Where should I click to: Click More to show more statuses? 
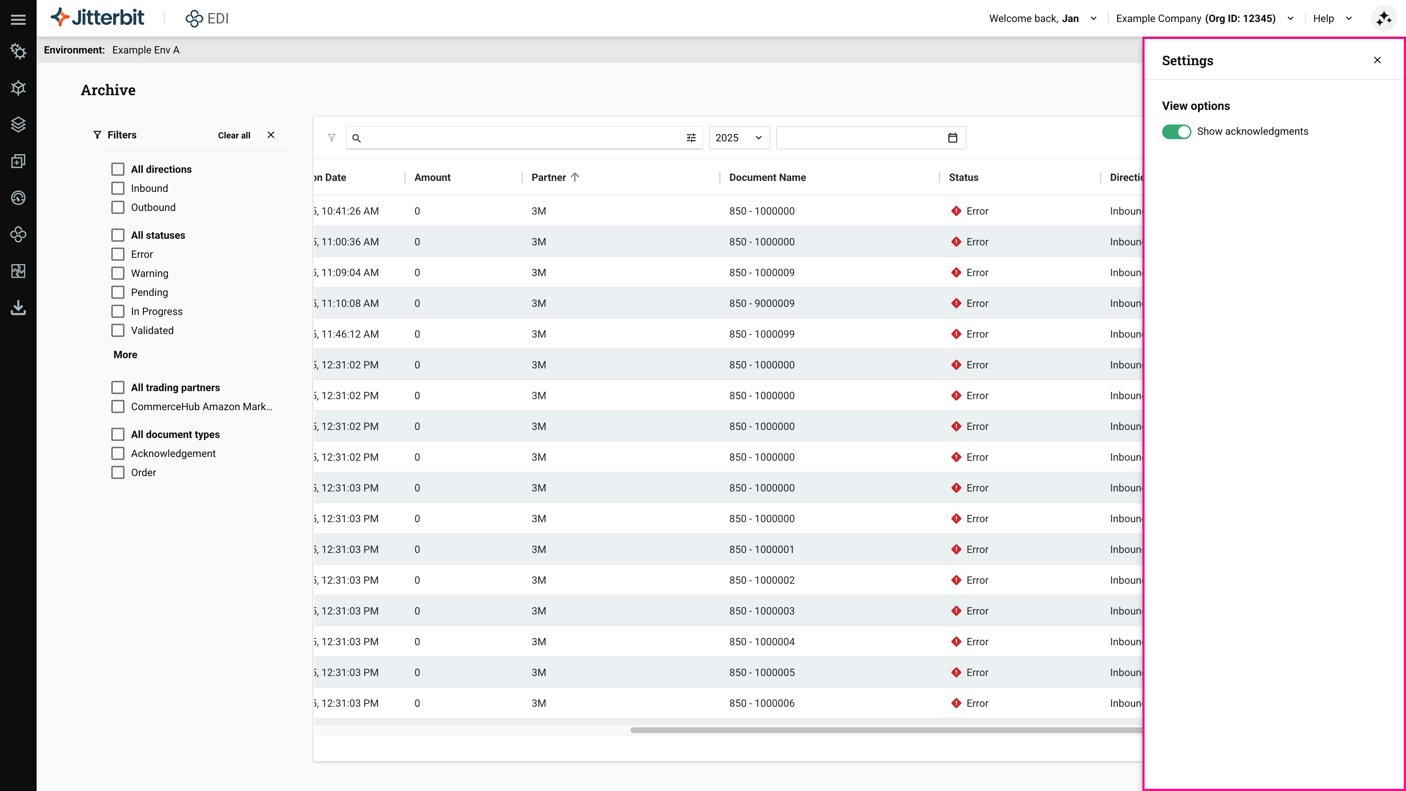pyautogui.click(x=125, y=355)
